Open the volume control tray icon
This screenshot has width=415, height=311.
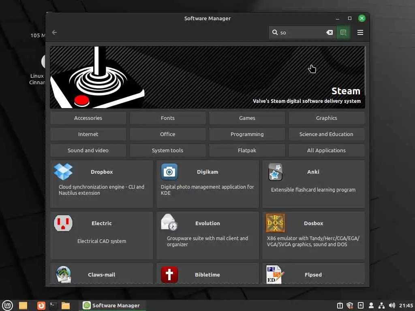click(x=392, y=305)
